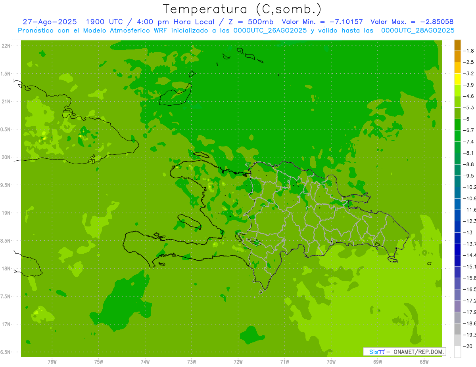Click the '1900 UTC' time text
476x367 pixels.
[105, 22]
